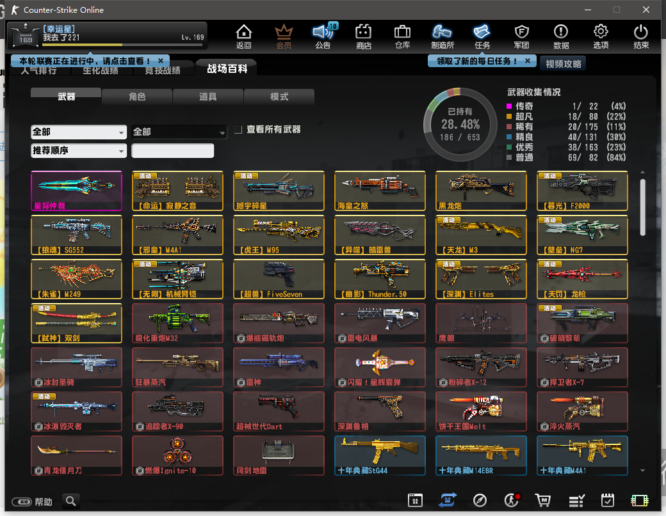Open the 数据 stats icon
666x516 pixels.
(561, 36)
